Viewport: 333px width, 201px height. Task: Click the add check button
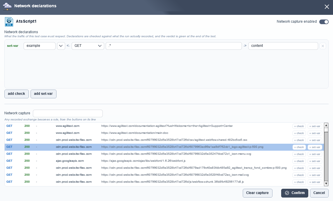pyautogui.click(x=17, y=94)
